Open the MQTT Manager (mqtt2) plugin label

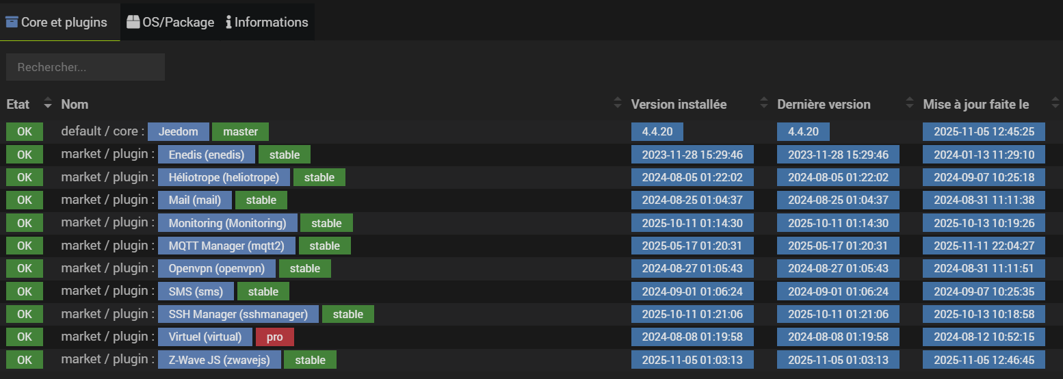226,246
